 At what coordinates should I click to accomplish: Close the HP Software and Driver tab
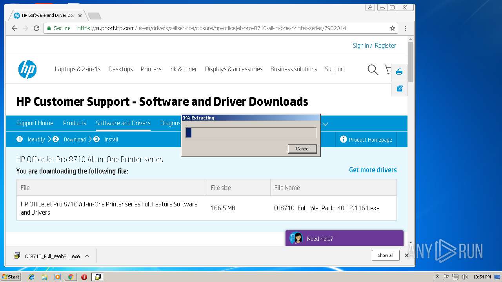(x=80, y=16)
